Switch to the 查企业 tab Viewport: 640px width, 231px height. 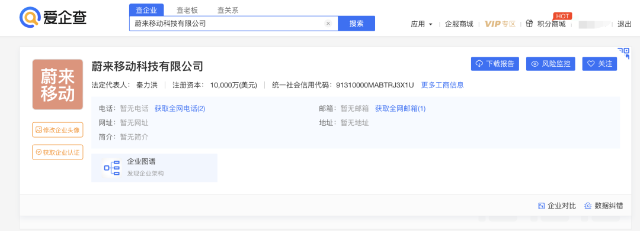point(146,11)
